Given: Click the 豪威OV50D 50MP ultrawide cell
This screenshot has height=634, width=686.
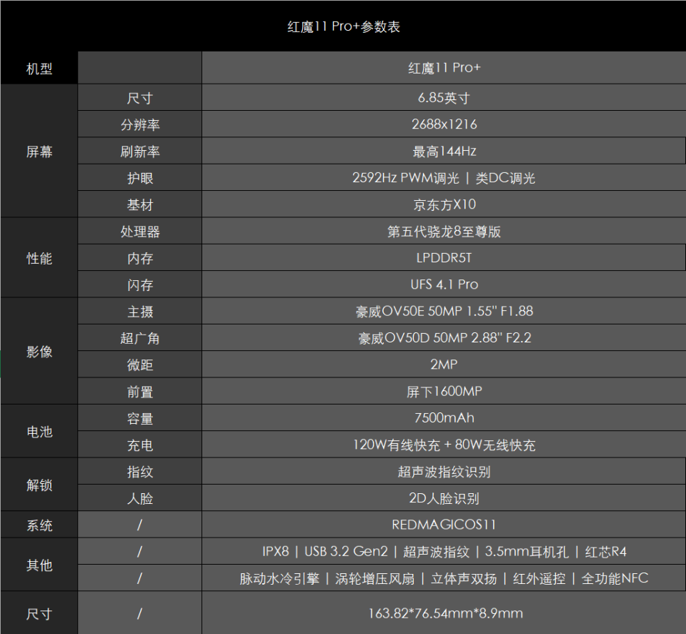Looking at the screenshot, I should pyautogui.click(x=444, y=338).
